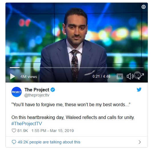
Task: Seek on the video progress bar
Action: click(x=77, y=67)
